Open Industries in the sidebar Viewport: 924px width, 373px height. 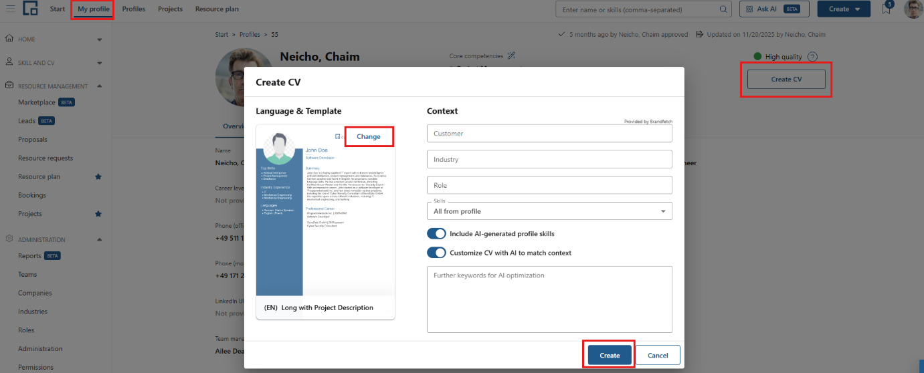33,312
